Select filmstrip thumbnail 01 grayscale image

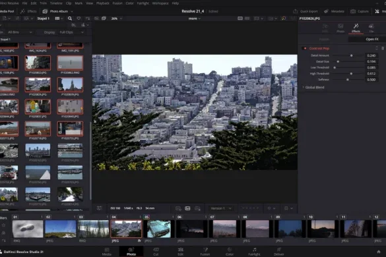pyautogui.click(x=28, y=229)
